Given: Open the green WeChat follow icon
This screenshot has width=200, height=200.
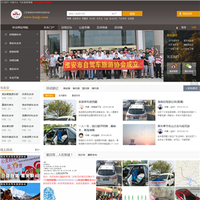Looking at the screenshot, I should 189,66.
